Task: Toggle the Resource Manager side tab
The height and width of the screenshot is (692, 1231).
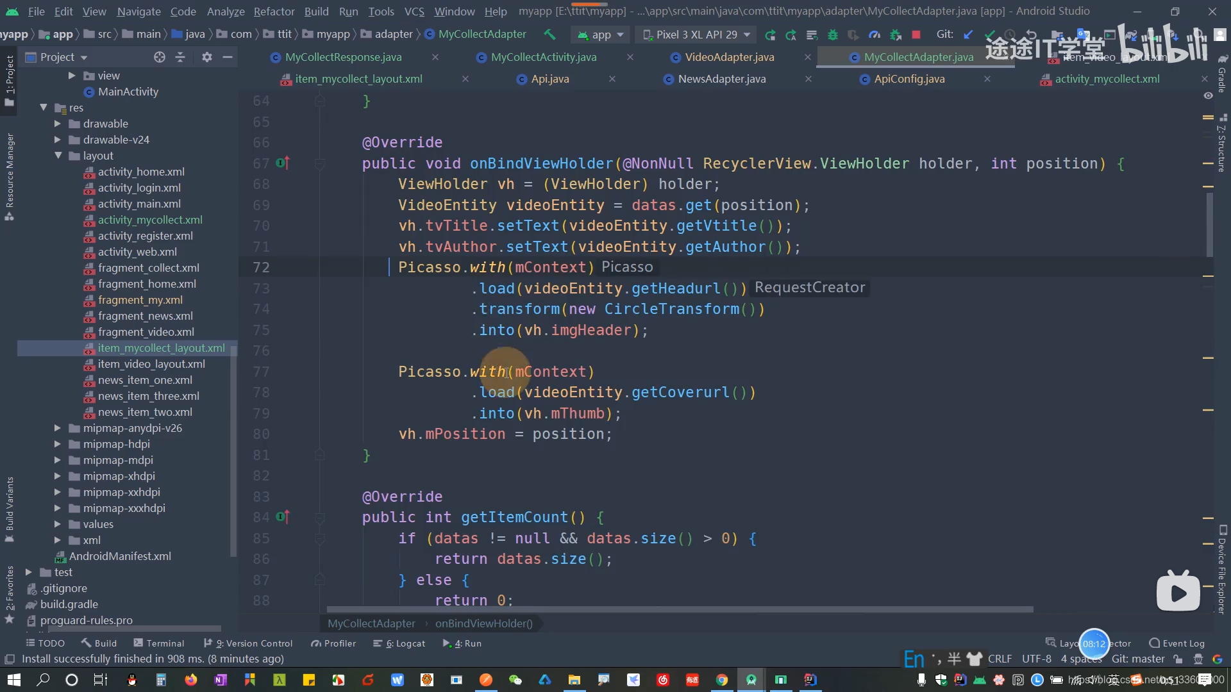Action: [9, 176]
